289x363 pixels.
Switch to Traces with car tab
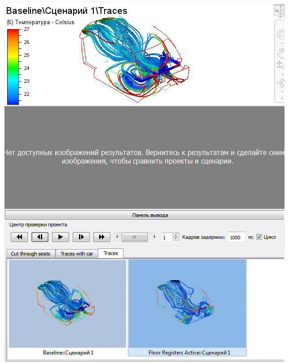(77, 254)
